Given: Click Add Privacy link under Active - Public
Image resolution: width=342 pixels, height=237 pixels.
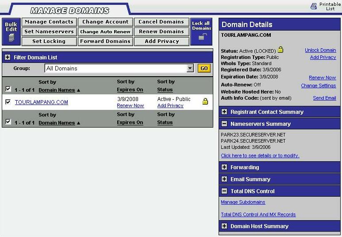Looking at the screenshot, I should (x=170, y=106).
